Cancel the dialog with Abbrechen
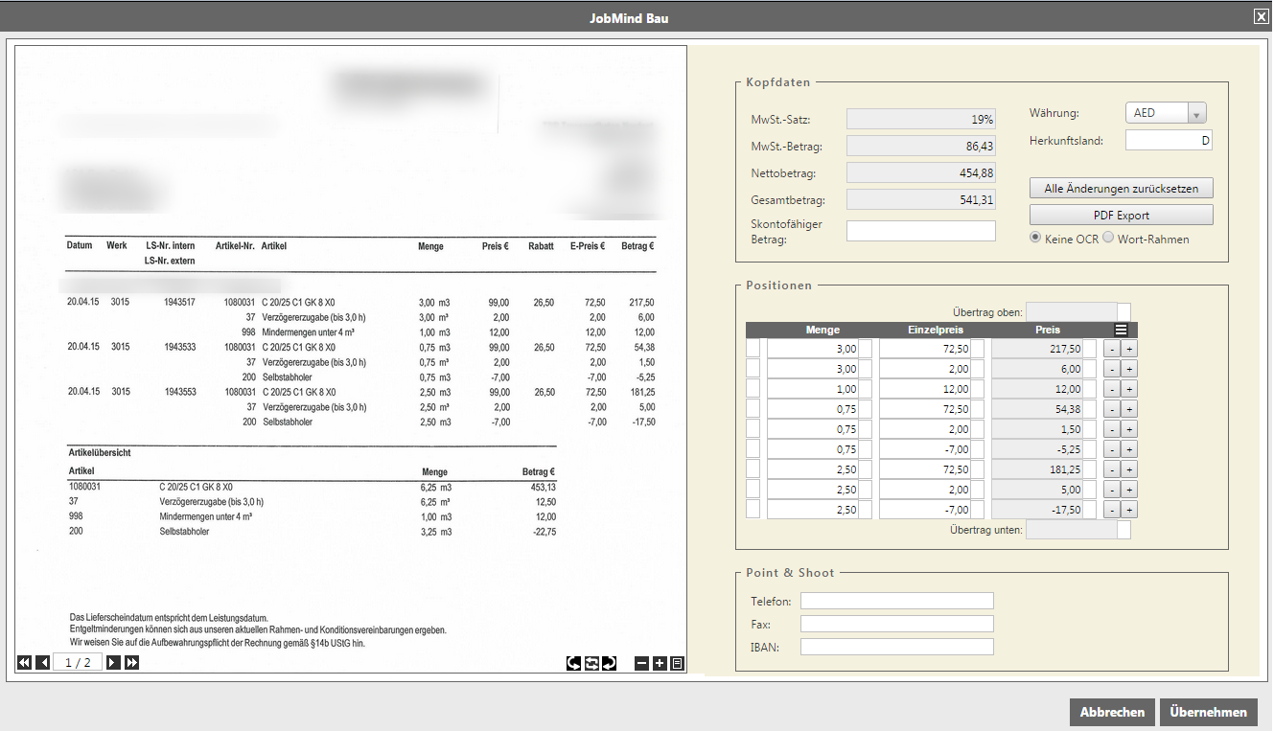 (1112, 712)
